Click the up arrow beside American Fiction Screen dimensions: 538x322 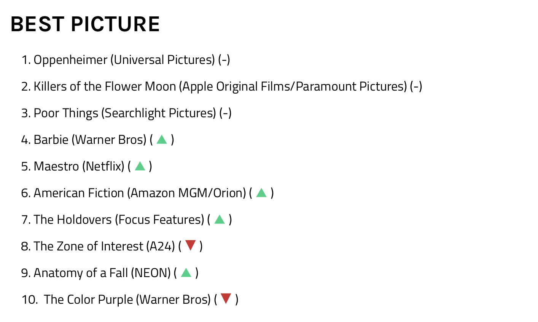pyautogui.click(x=261, y=193)
